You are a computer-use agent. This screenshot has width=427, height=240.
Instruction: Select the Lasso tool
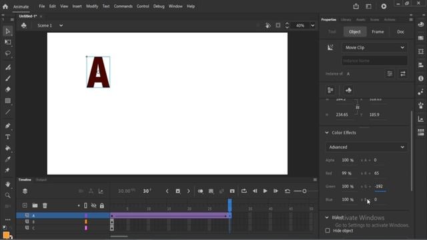point(7,53)
